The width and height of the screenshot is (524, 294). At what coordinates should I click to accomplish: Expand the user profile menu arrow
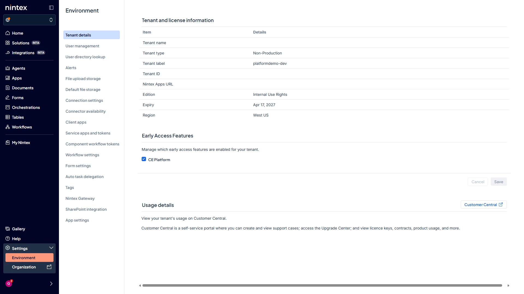[x=51, y=284]
